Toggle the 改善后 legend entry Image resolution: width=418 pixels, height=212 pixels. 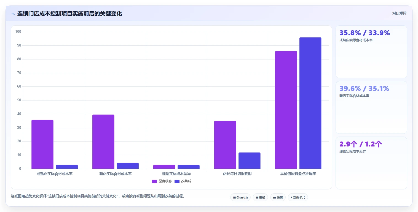tap(183, 181)
